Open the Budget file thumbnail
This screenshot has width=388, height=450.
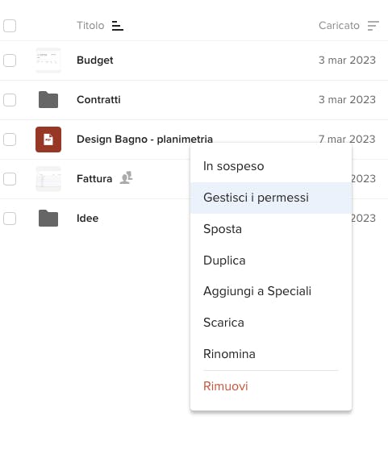[x=48, y=60]
